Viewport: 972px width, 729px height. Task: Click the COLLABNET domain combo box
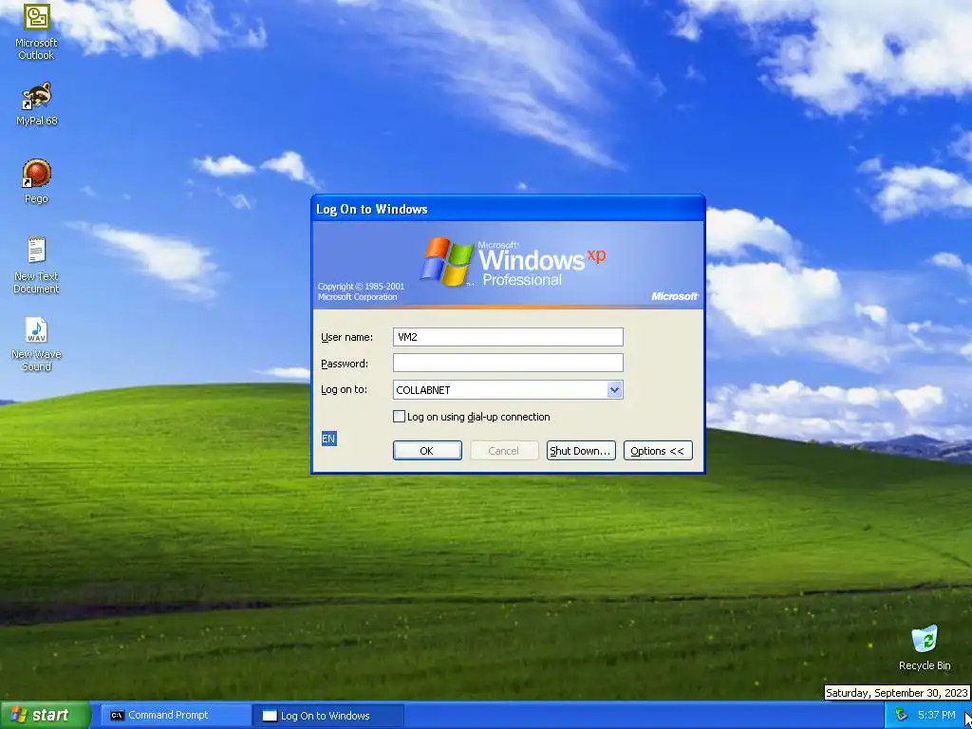pyautogui.click(x=508, y=390)
